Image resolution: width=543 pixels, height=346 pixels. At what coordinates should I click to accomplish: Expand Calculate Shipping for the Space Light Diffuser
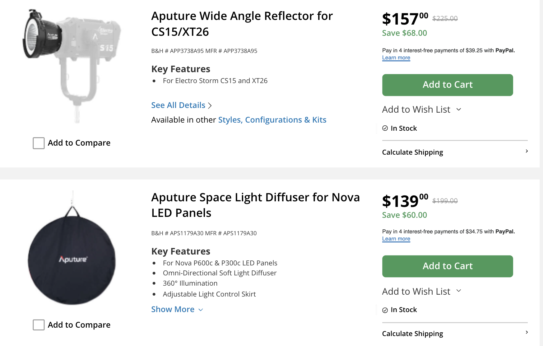(455, 334)
